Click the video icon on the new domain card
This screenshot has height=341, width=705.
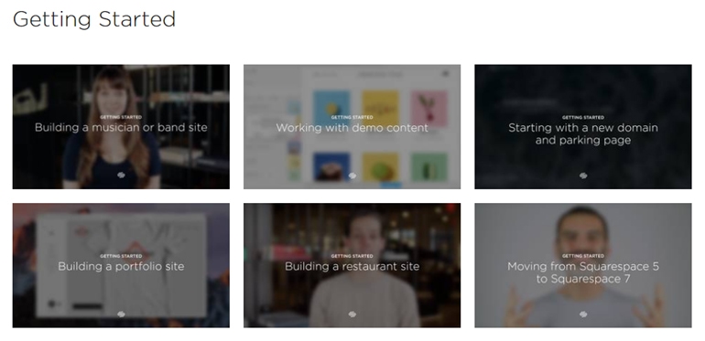[583, 176]
